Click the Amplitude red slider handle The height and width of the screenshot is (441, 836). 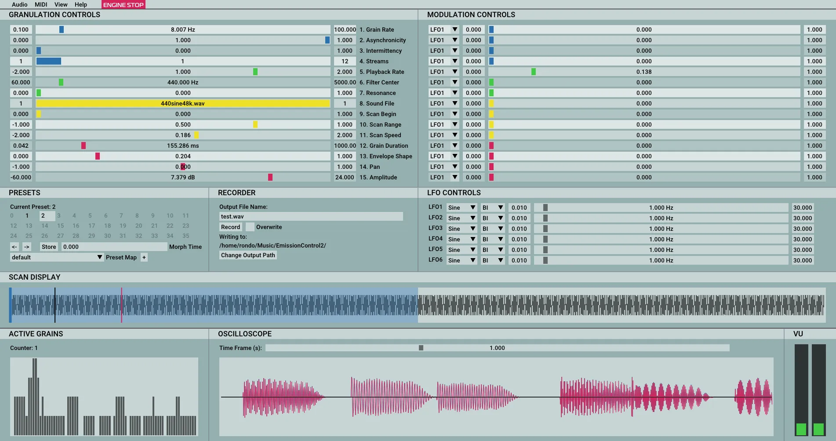(x=270, y=177)
